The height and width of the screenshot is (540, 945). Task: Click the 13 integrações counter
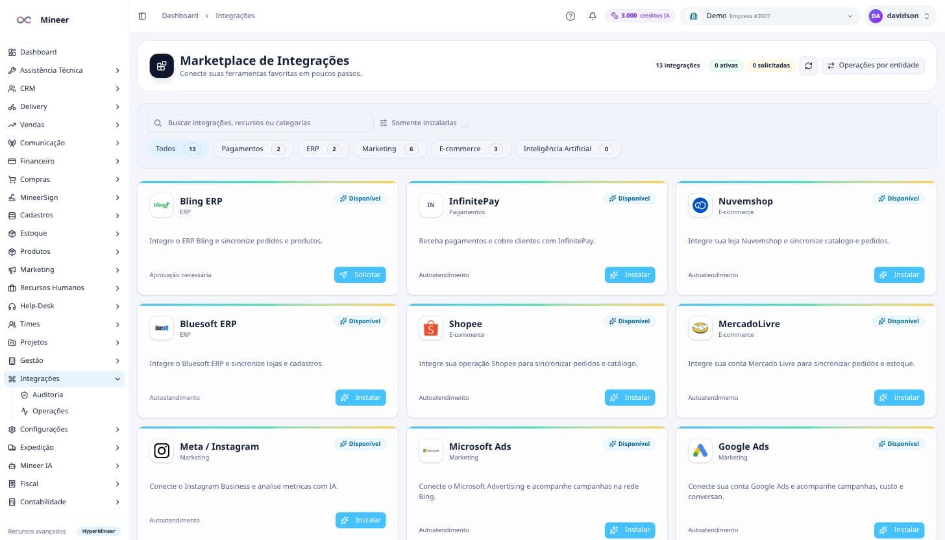coord(678,66)
